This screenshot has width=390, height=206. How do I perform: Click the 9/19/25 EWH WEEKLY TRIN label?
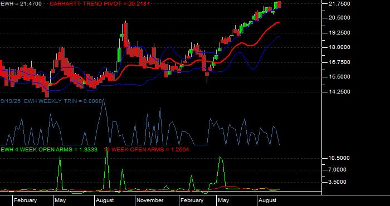click(51, 101)
